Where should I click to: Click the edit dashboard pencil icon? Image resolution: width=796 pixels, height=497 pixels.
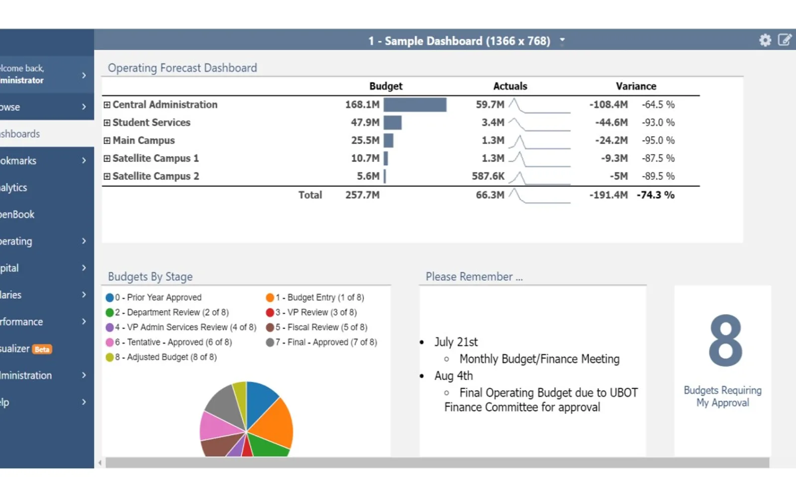(x=785, y=40)
